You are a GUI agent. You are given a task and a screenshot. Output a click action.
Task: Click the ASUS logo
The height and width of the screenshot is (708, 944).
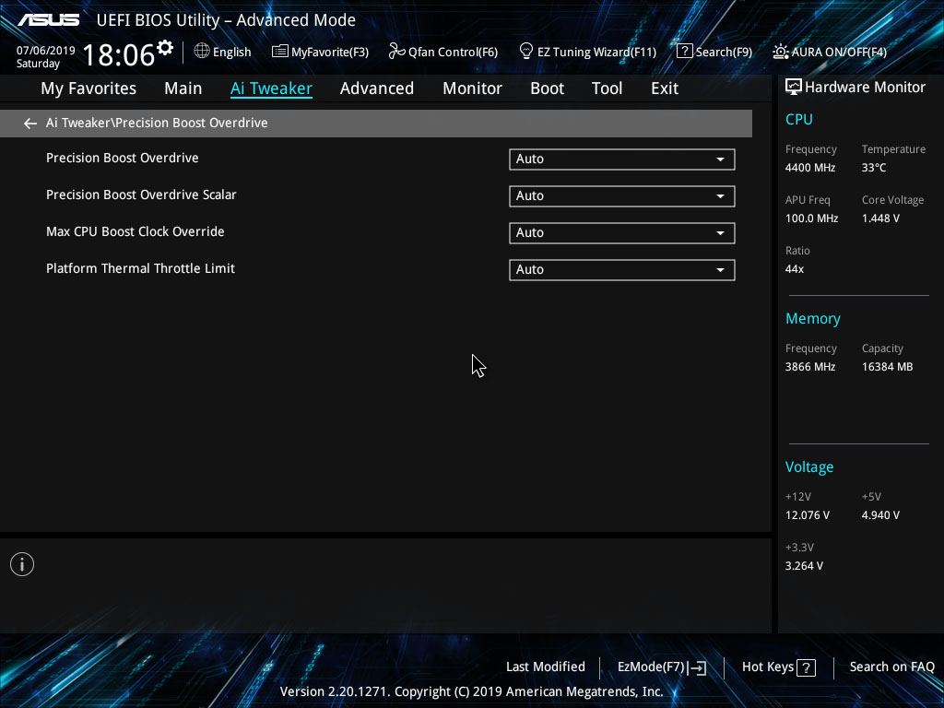point(49,20)
